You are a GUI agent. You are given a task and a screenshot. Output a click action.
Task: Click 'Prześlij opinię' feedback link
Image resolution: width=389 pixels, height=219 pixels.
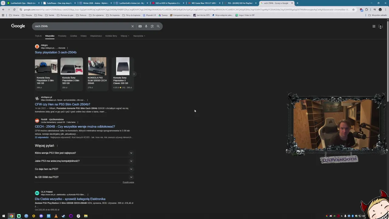[128, 182]
